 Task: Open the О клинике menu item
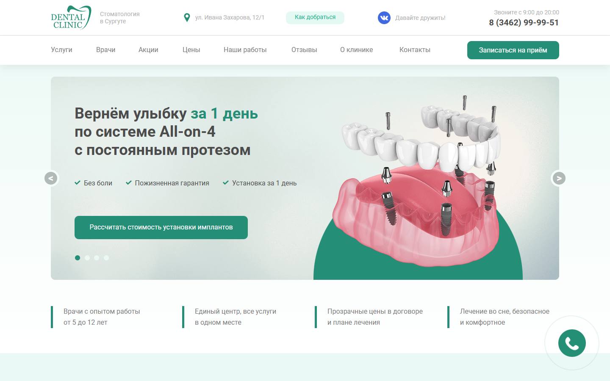357,50
